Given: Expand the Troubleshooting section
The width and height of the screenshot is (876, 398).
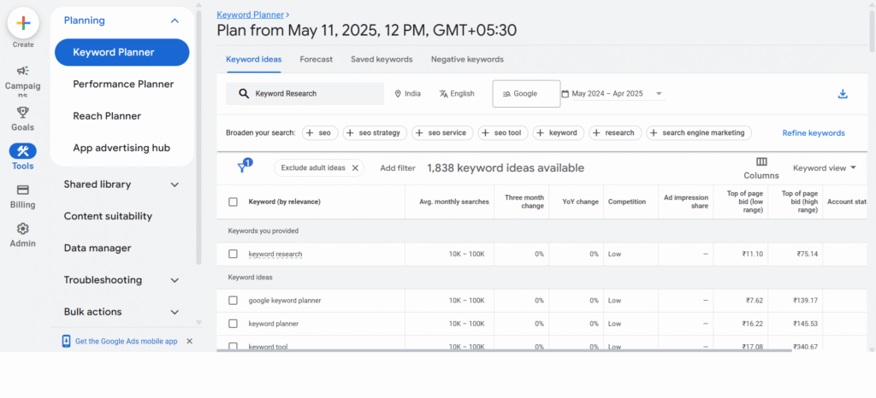Looking at the screenshot, I should tap(175, 280).
